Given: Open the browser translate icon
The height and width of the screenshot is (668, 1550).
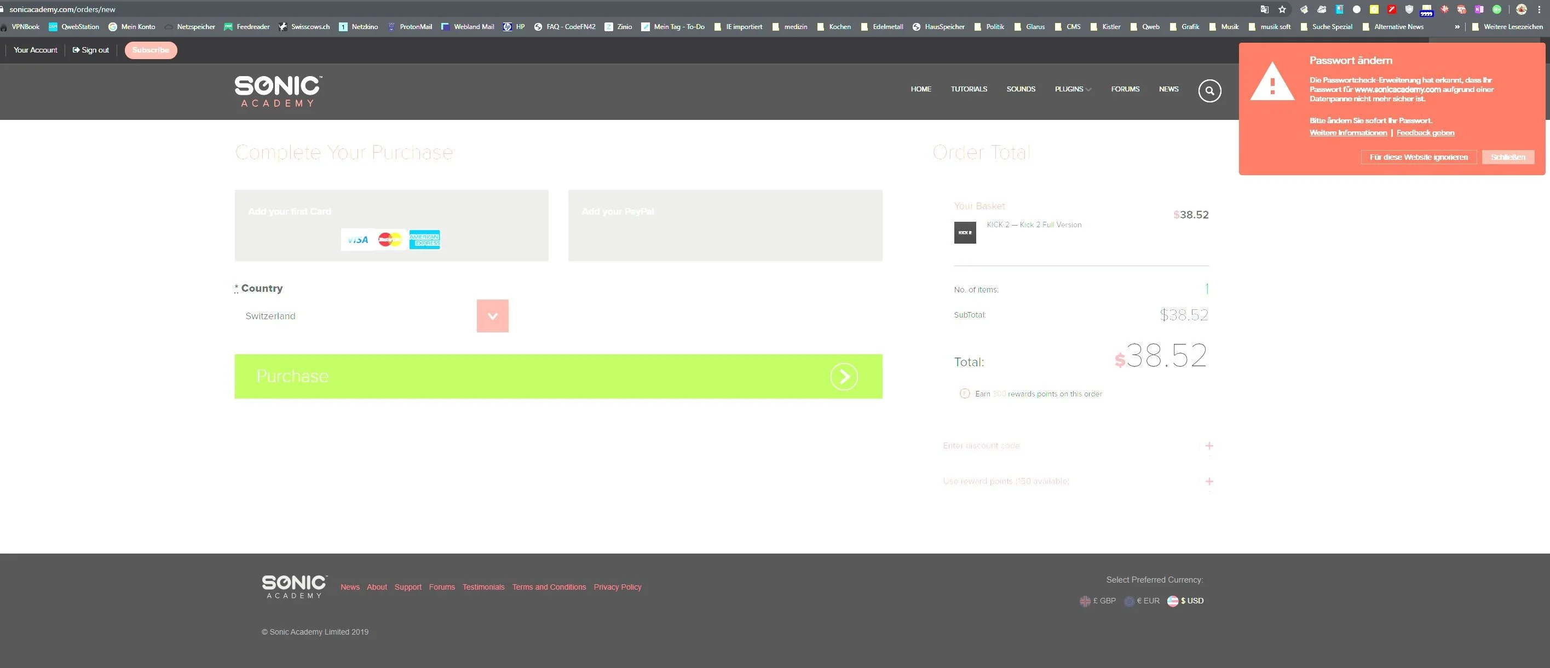Looking at the screenshot, I should click(1264, 10).
